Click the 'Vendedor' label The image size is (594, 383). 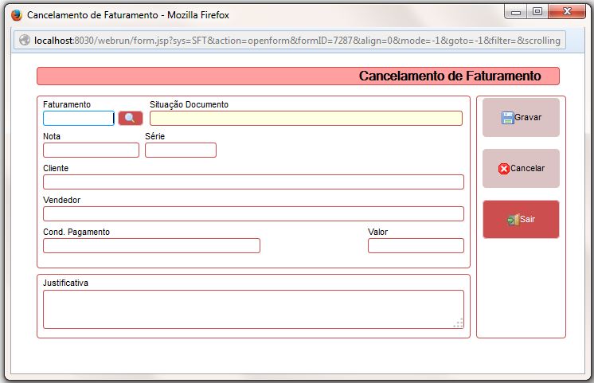click(62, 200)
